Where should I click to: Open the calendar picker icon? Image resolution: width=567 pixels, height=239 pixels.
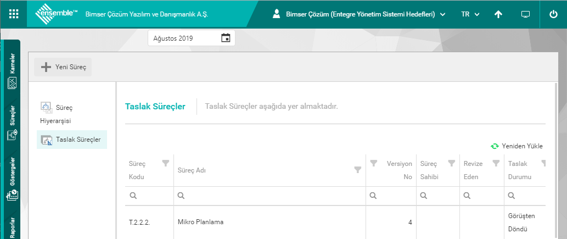pos(226,38)
